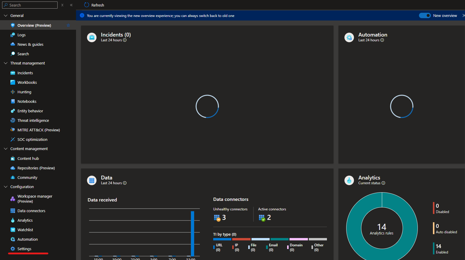Collapse the Configuration section
The height and width of the screenshot is (260, 465).
(5, 187)
